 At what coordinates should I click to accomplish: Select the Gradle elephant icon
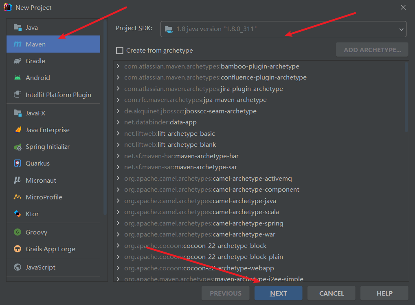pos(18,61)
